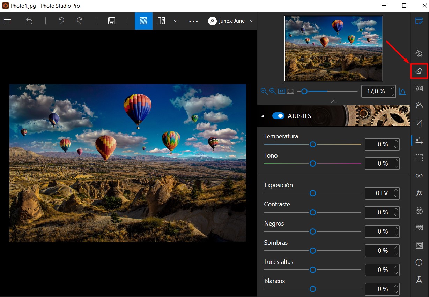Open the view mode dropdown chevron
Image resolution: width=429 pixels, height=297 pixels.
point(176,21)
